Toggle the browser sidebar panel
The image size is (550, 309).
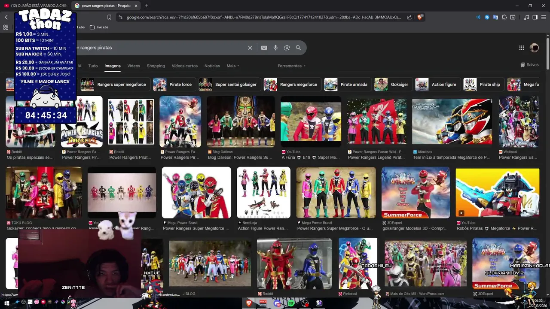(535, 17)
